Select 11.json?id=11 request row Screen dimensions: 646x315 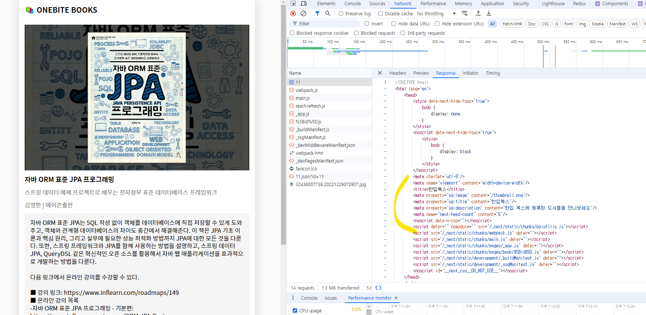(x=330, y=176)
